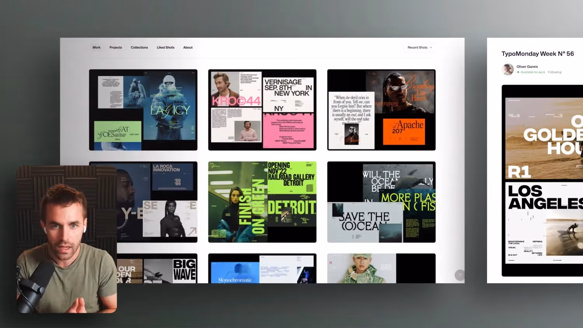Open the Recent Shots sort dropdown

click(x=419, y=47)
